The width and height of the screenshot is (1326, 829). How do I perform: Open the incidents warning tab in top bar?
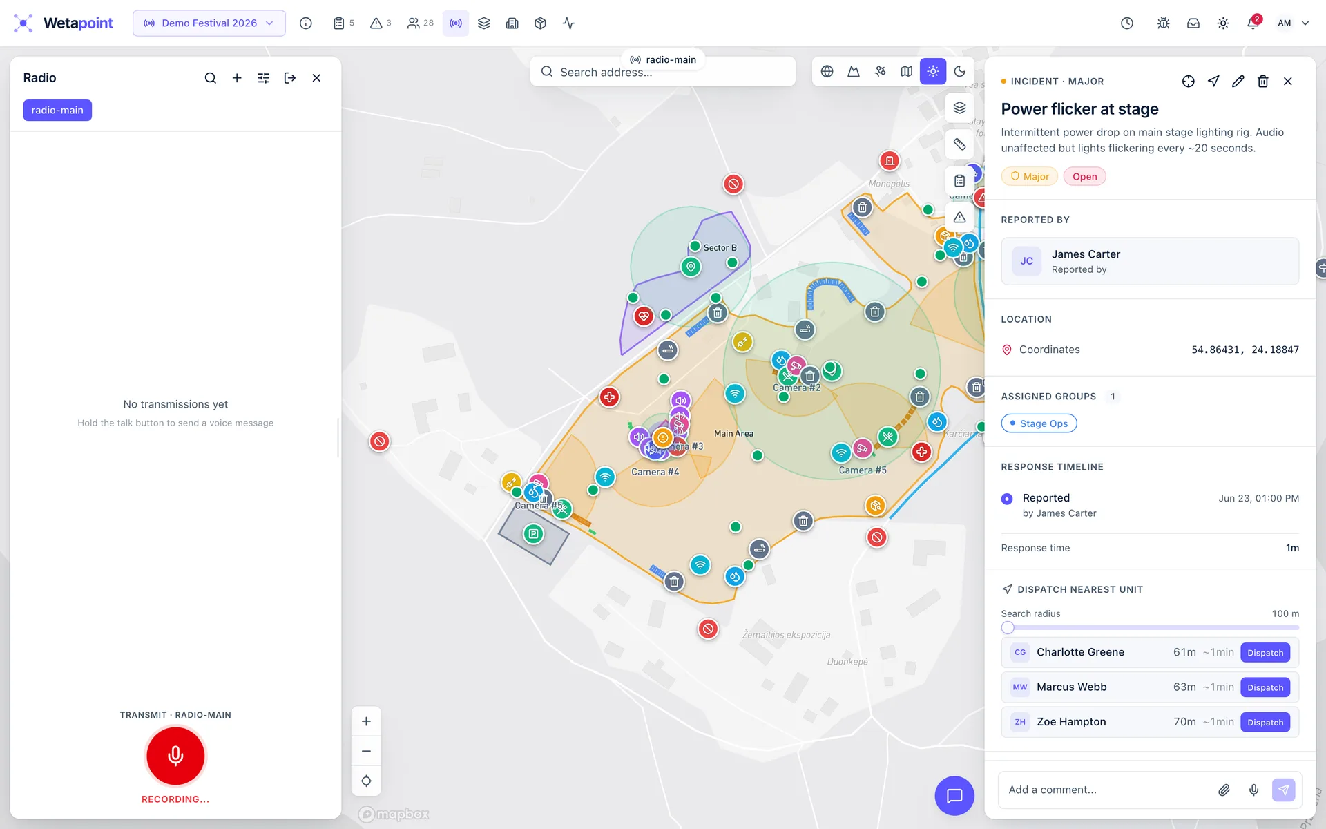[x=381, y=23]
